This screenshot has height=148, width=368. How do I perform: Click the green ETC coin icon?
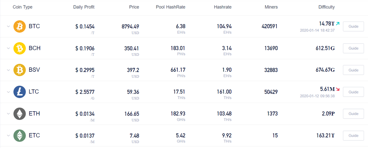point(20,135)
